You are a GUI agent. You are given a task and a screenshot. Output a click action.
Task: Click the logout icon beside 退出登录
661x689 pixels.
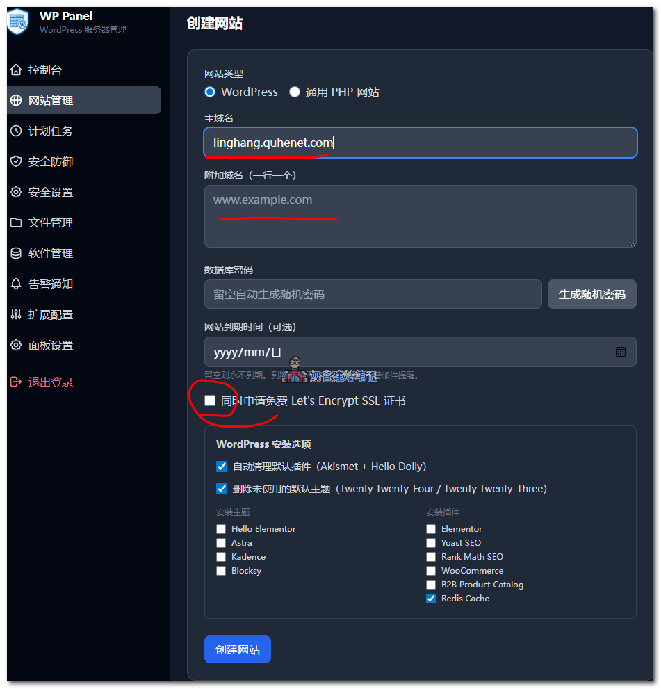16,382
